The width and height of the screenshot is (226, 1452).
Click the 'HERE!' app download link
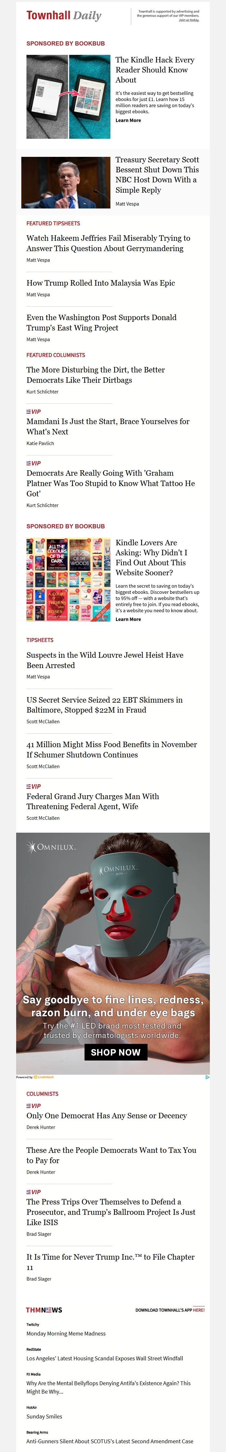tap(198, 1310)
